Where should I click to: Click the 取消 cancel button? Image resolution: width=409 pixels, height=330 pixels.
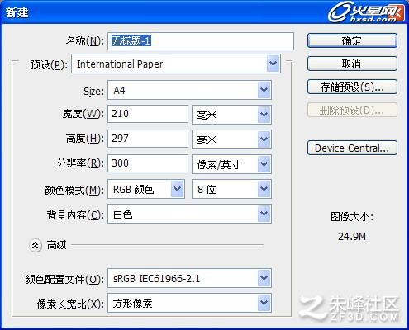point(352,64)
